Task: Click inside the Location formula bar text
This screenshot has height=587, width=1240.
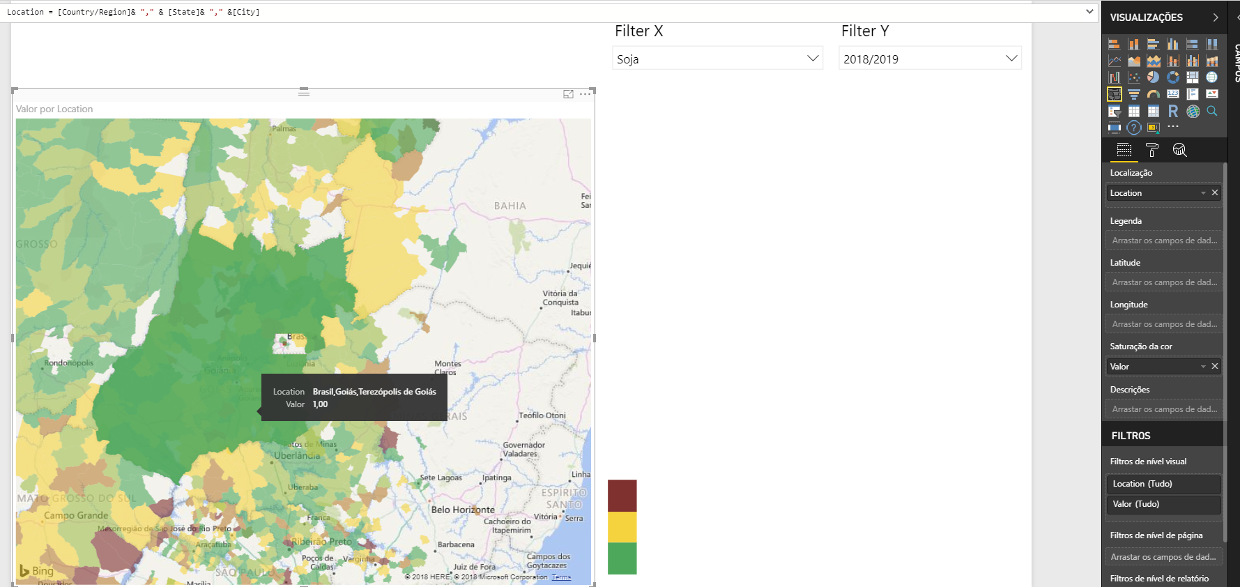Action: 133,12
